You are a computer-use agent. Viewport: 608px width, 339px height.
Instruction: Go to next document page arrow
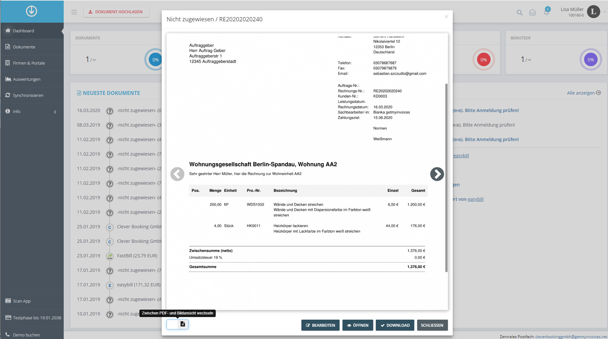tap(437, 174)
